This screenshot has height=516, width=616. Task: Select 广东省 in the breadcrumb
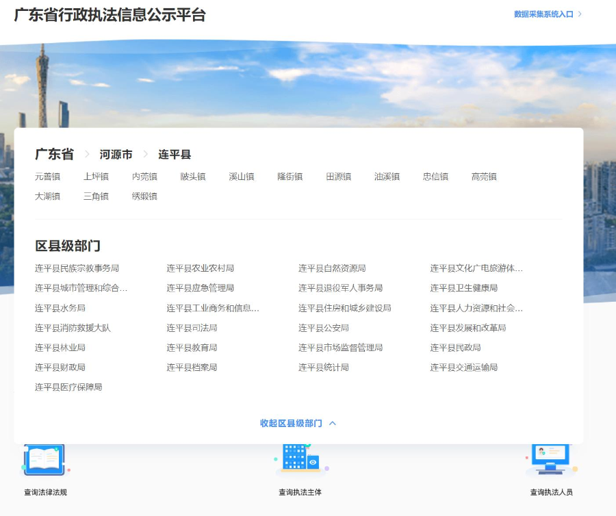click(x=54, y=155)
